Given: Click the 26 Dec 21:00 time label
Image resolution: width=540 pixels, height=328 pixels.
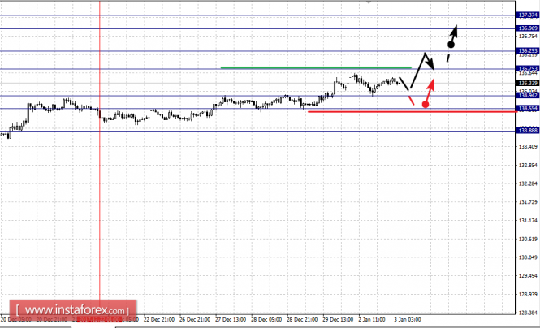Looking at the screenshot, I should pos(195,320).
